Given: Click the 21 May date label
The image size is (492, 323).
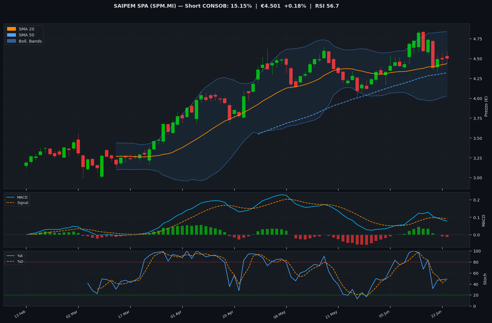Looking at the screenshot, I should click(x=332, y=314).
